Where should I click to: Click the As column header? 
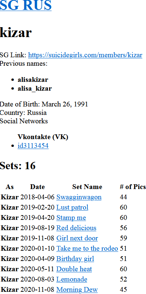coord(10,187)
